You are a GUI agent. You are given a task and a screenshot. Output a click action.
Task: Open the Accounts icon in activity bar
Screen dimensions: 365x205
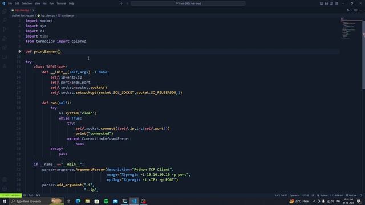coord(5,179)
